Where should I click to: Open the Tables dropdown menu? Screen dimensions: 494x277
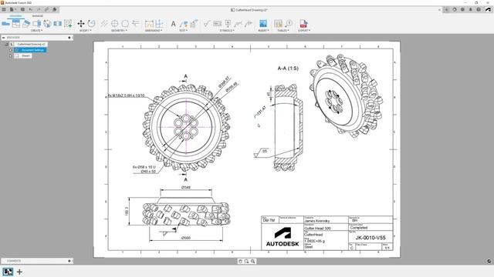point(283,31)
